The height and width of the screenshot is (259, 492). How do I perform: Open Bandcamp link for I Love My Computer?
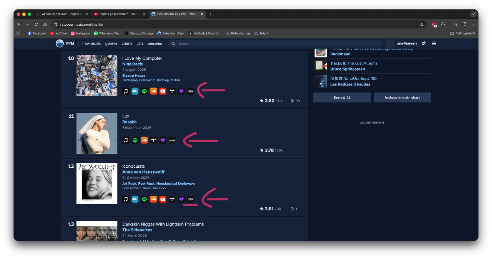pyautogui.click(x=135, y=91)
